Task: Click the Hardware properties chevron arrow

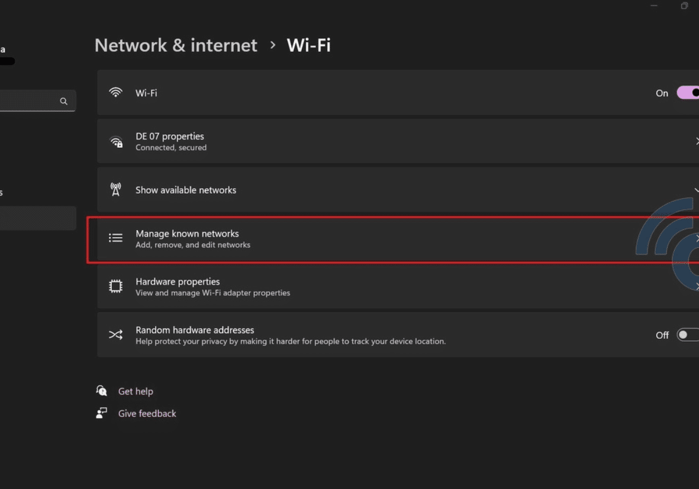Action: (x=696, y=287)
